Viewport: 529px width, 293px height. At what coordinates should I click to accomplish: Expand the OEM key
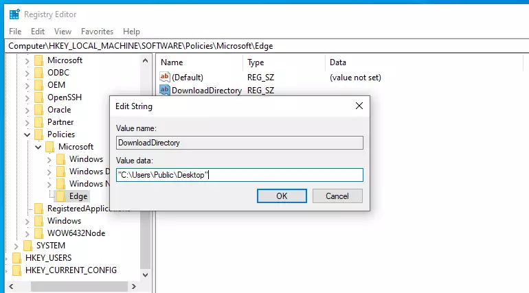(27, 86)
